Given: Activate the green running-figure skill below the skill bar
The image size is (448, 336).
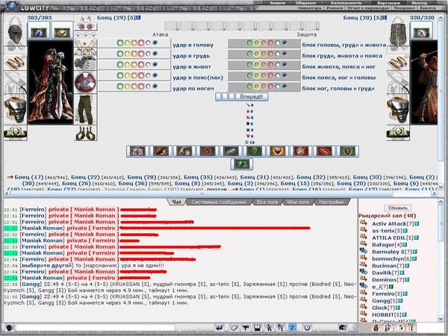Looking at the screenshot, I should pos(242,164).
